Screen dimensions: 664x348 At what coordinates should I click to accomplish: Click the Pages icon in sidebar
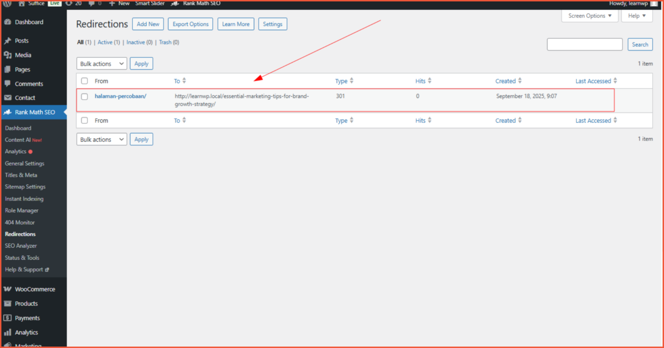tap(7, 70)
